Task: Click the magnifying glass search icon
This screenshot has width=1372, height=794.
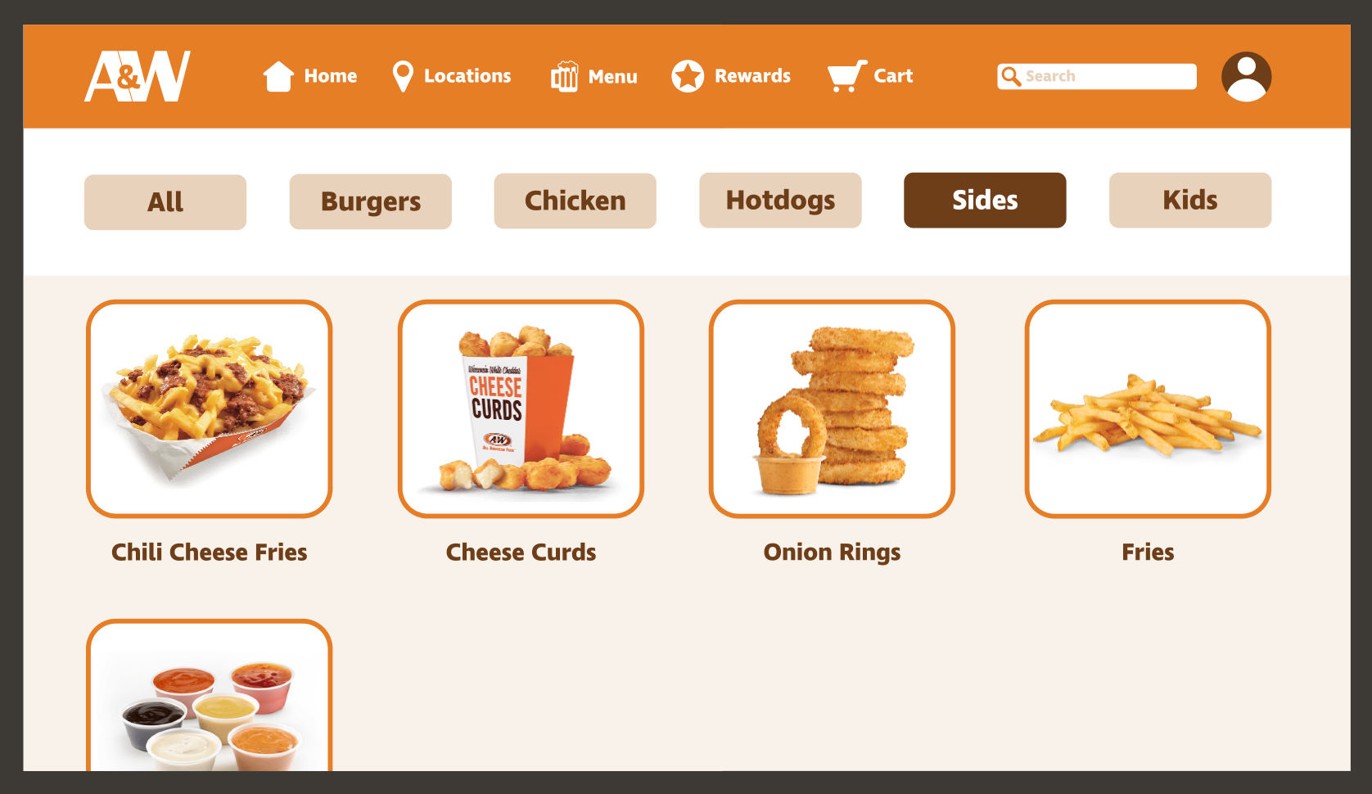Action: coord(1011,76)
